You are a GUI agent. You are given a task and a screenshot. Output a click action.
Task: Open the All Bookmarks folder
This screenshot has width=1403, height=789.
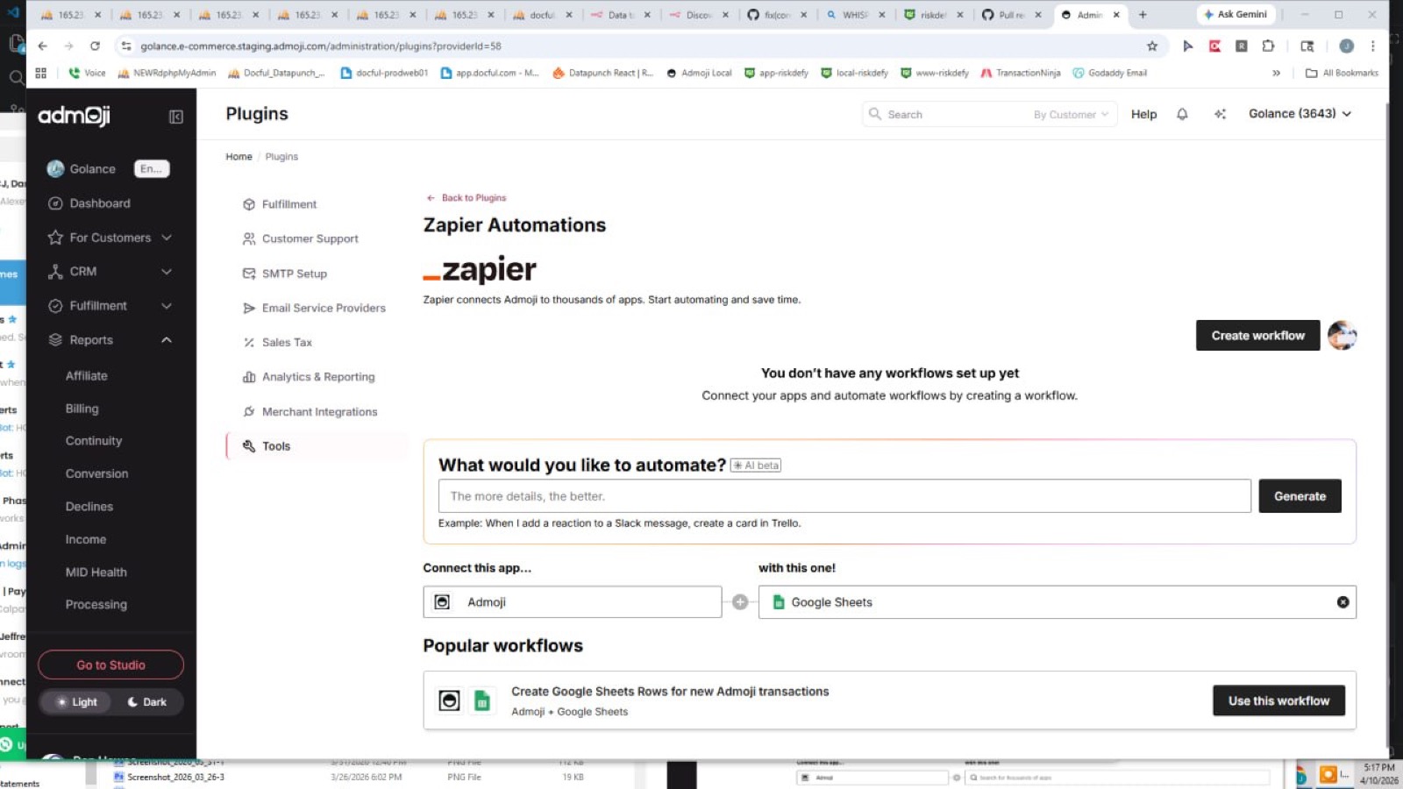[1342, 73]
